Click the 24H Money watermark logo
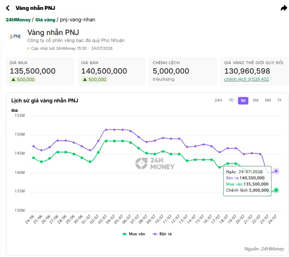This screenshot has height=257, width=289. (155, 163)
